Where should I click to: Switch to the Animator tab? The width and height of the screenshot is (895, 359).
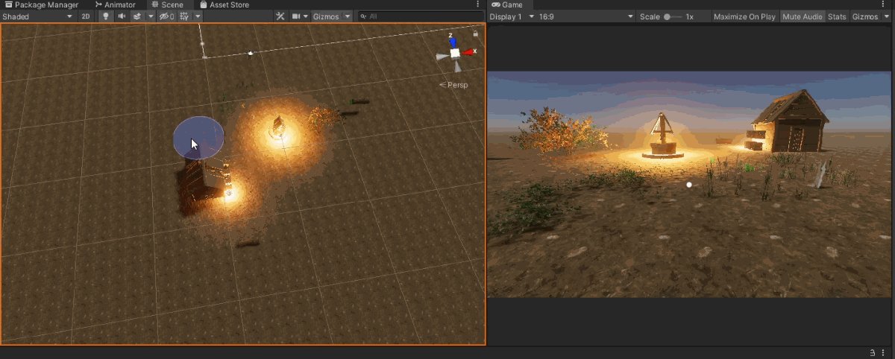114,4
